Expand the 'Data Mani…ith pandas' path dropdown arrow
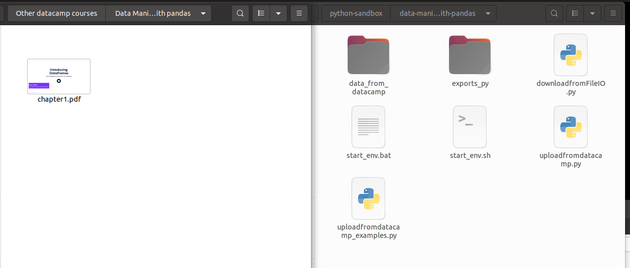The image size is (630, 268). 203,13
